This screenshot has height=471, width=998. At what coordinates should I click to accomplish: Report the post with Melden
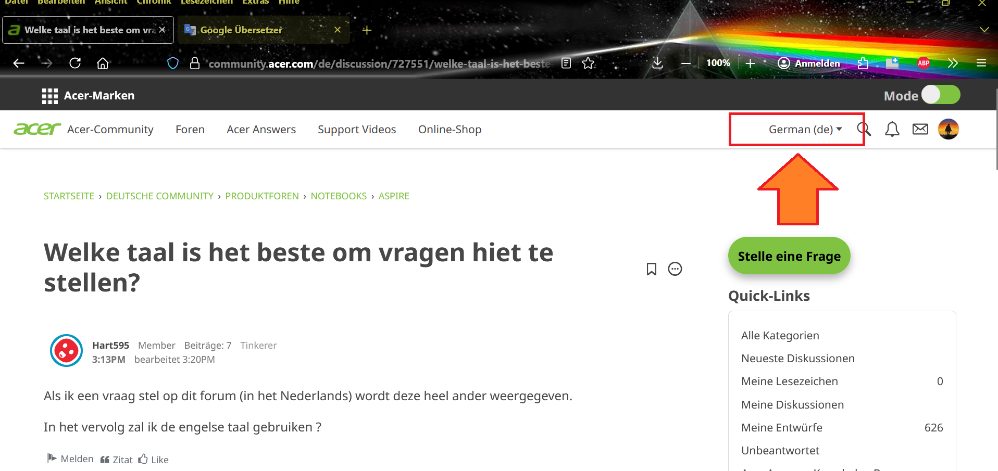(x=70, y=459)
